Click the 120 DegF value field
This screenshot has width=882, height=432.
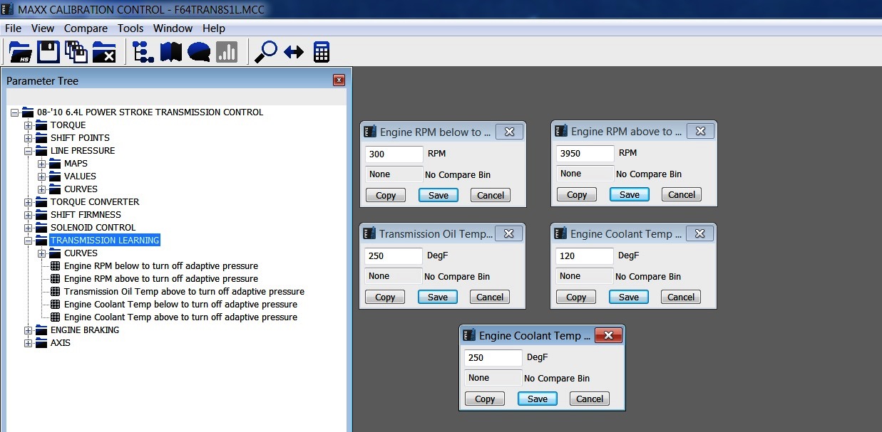tap(585, 255)
